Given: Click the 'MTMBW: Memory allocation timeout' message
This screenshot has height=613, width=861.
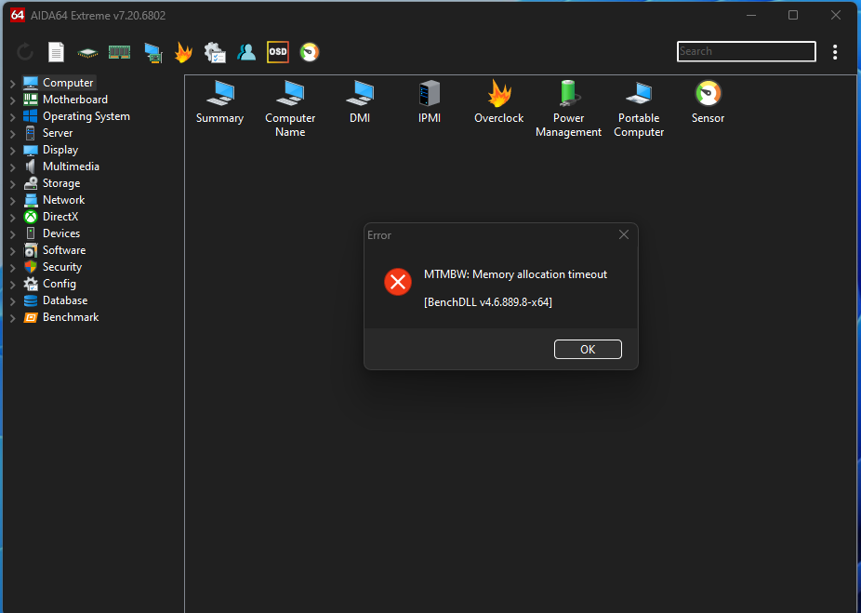Looking at the screenshot, I should (515, 274).
